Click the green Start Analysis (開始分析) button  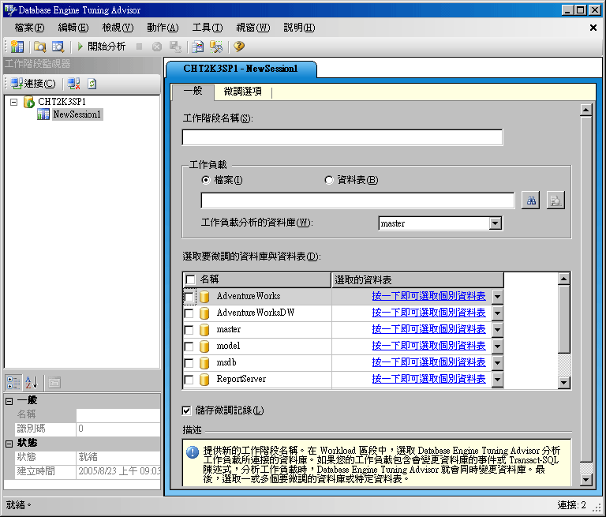click(102, 47)
